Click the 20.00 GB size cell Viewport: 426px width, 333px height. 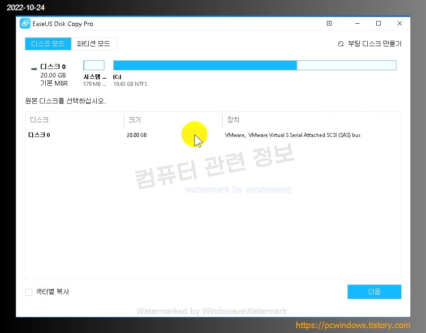[137, 135]
